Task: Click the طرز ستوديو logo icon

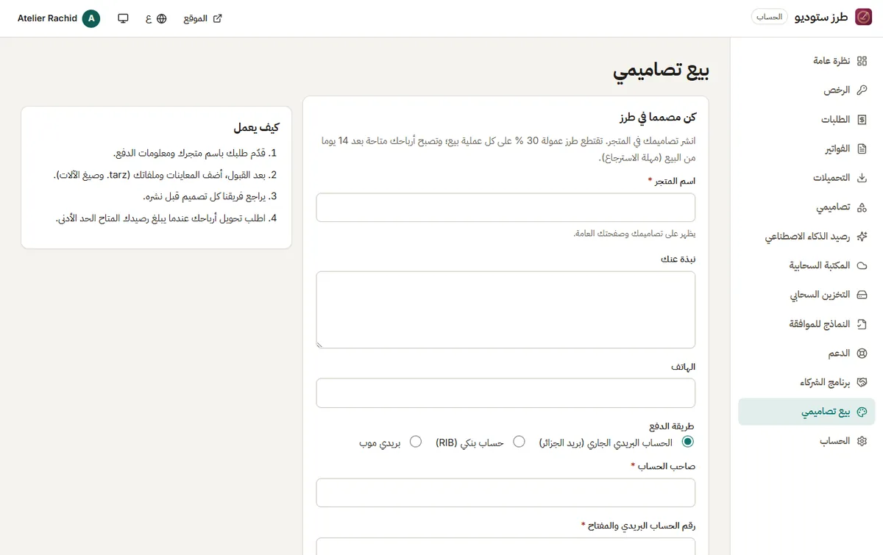Action: pyautogui.click(x=863, y=18)
